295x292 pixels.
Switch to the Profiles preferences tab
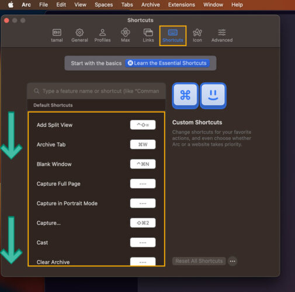coord(102,36)
